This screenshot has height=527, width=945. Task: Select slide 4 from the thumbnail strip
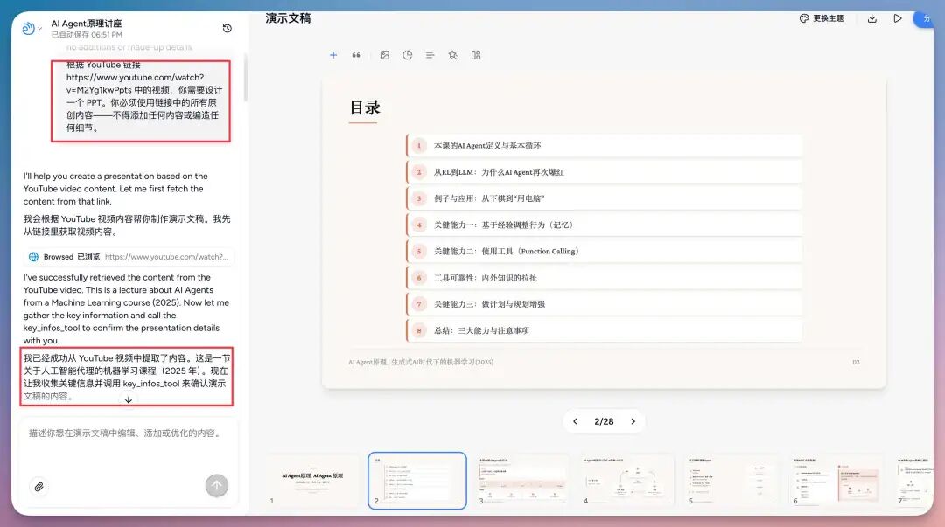(x=626, y=479)
